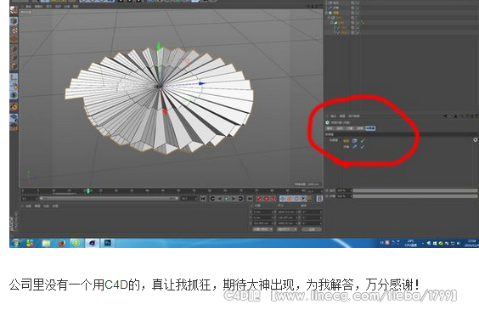479x310 pixels.
Task: Follow the blue C4D link in post text
Action: click(116, 285)
